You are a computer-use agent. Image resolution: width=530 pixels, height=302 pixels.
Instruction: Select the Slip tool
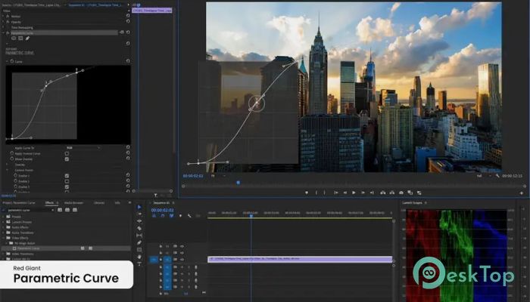pyautogui.click(x=139, y=236)
